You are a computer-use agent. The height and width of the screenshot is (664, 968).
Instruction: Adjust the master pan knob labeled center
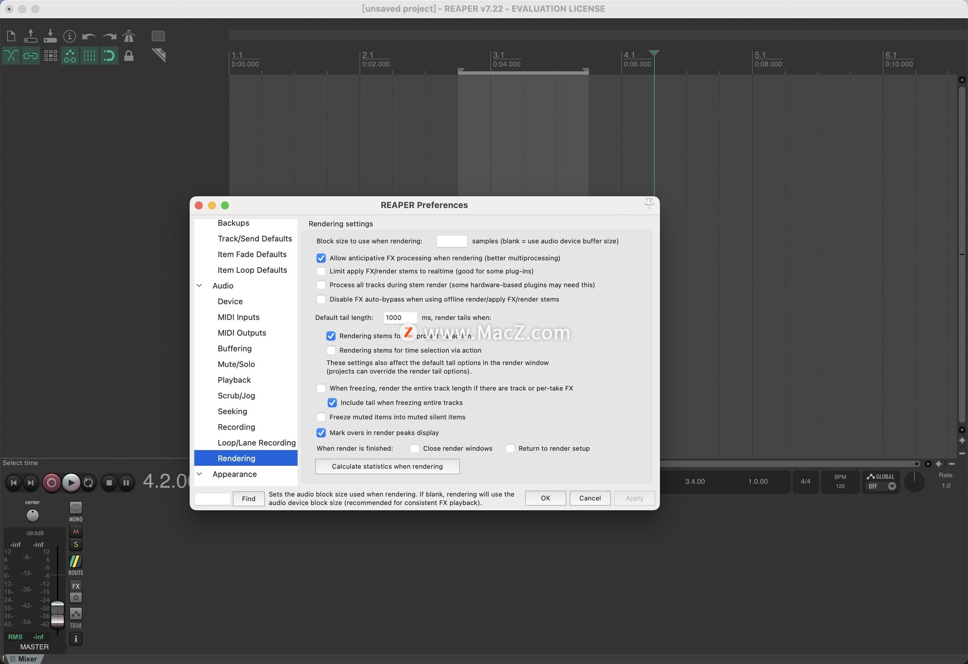pyautogui.click(x=32, y=515)
